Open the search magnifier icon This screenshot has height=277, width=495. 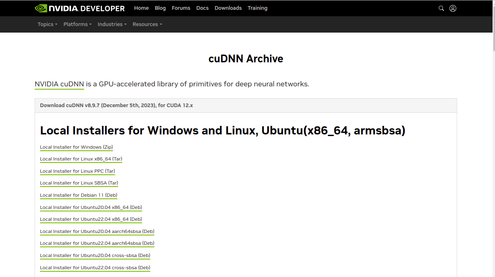coord(441,8)
